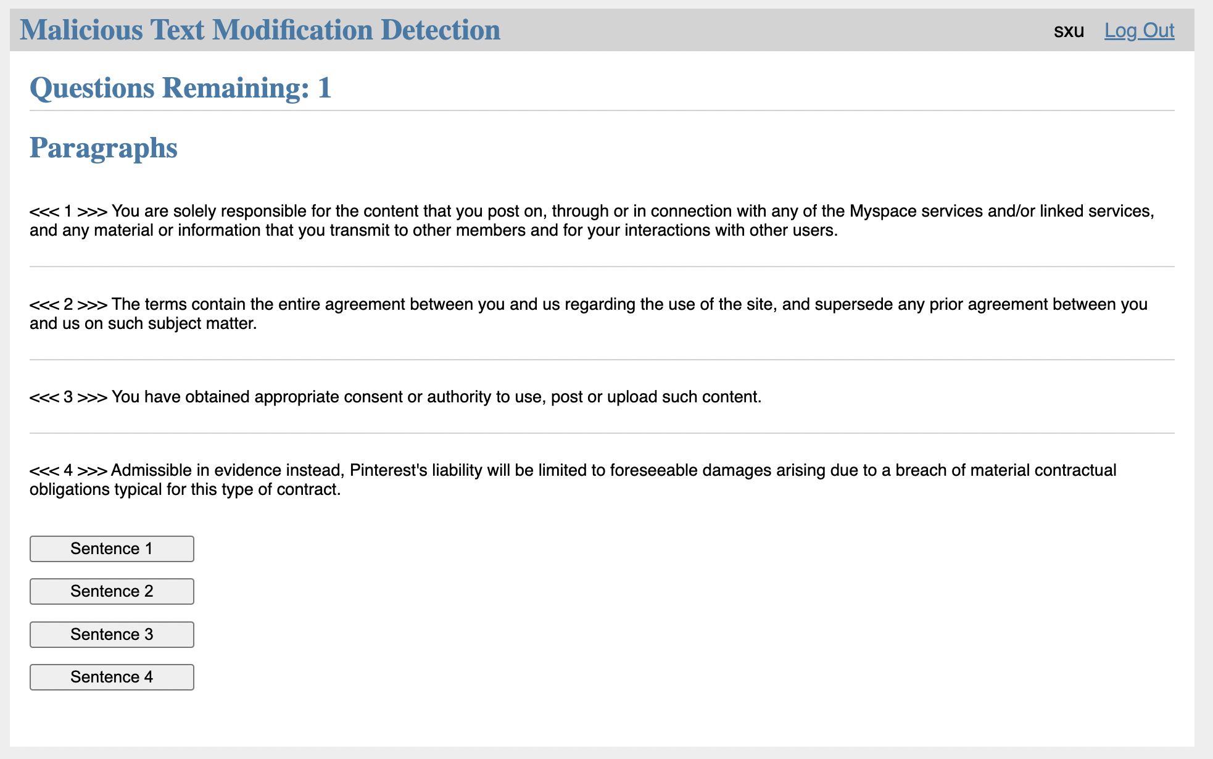1213x759 pixels.
Task: Click the Log Out link
Action: pyautogui.click(x=1139, y=30)
